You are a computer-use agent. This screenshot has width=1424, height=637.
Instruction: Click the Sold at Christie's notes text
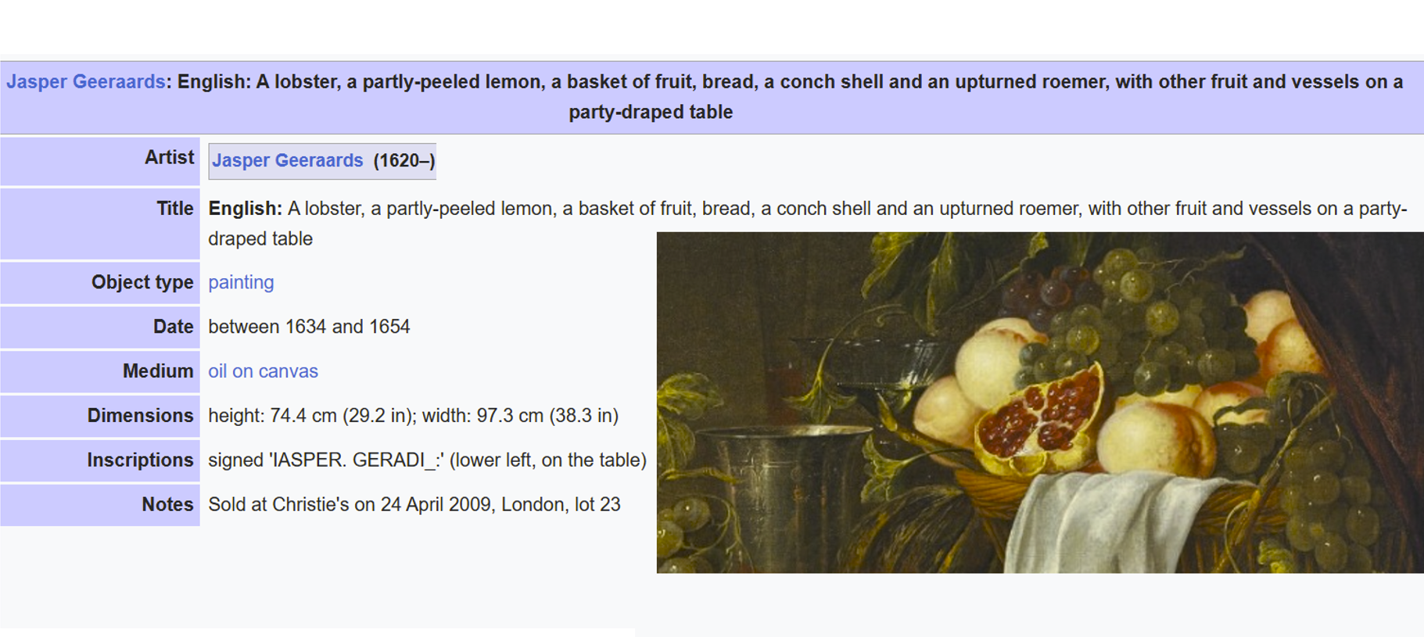coord(414,505)
